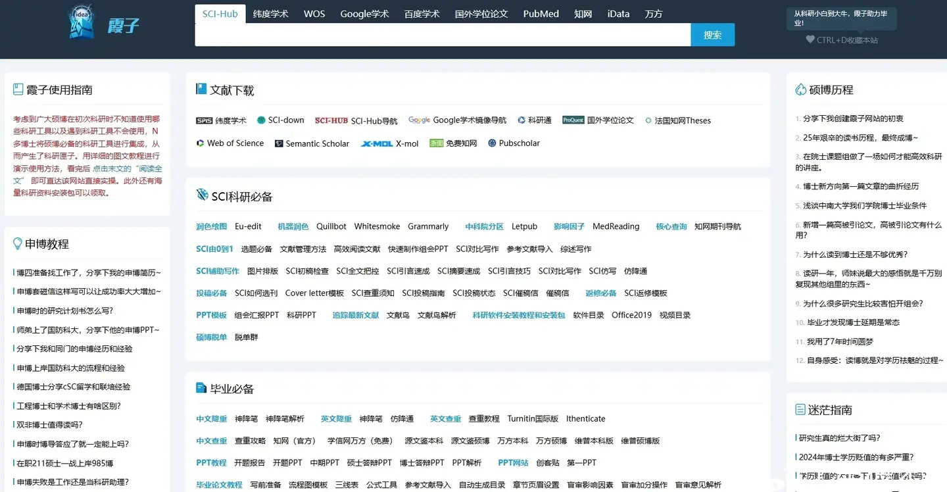Click the SCI科研必备 section icon
Screen dimensions: 947x492
(203, 195)
